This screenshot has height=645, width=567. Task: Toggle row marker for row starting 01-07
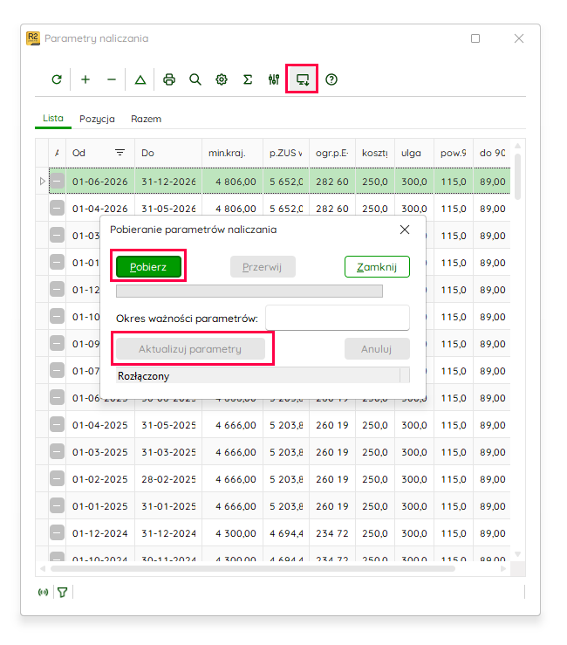point(58,371)
